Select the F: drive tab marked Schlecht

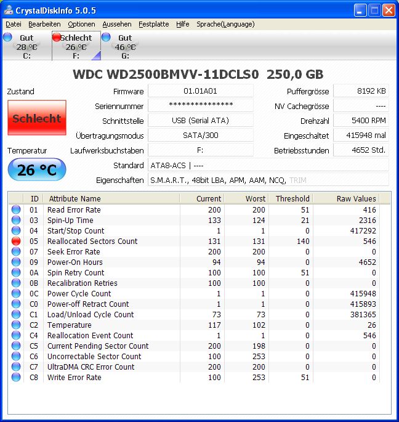pyautogui.click(x=76, y=46)
